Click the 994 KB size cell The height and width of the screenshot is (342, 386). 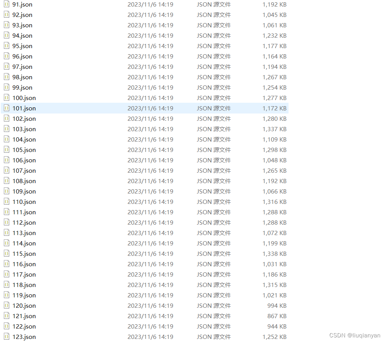[x=277, y=305]
